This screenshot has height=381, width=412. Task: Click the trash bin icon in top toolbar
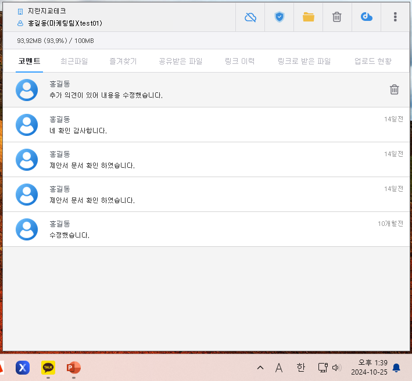tap(336, 17)
